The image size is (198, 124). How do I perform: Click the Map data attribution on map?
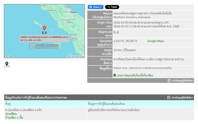point(76,57)
